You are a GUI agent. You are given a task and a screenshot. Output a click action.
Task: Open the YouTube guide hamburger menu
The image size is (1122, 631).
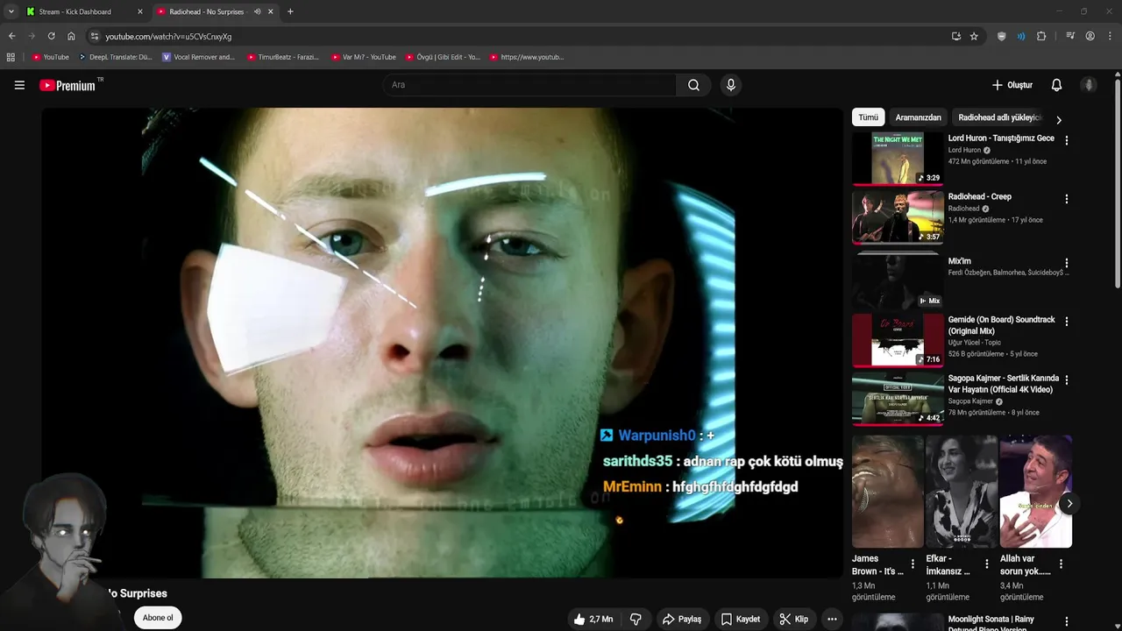19,85
